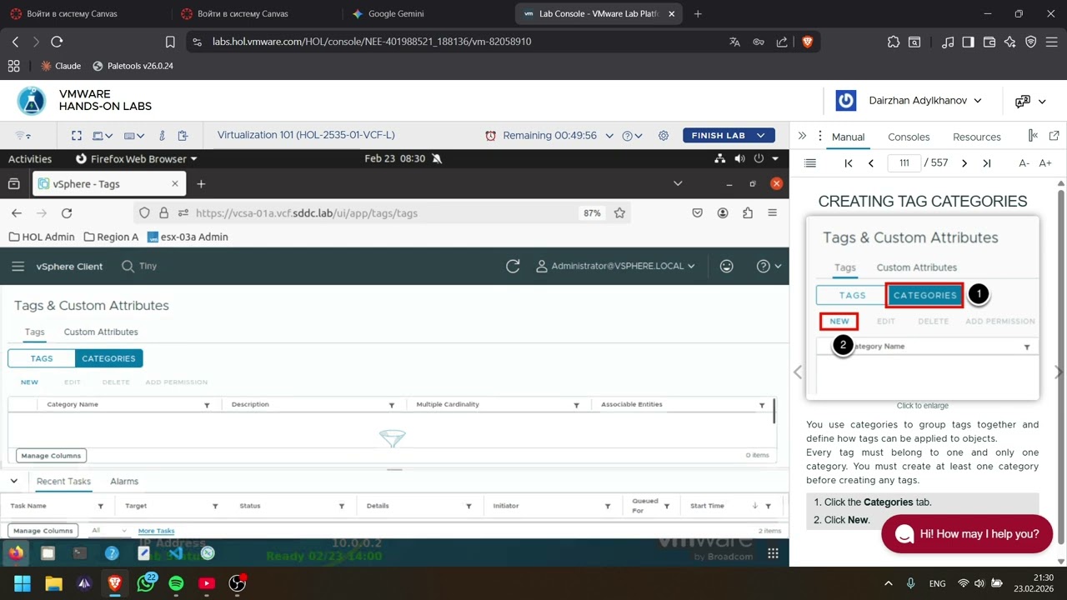Open the All tasks filter dropdown
1067x600 pixels.
[x=109, y=531]
